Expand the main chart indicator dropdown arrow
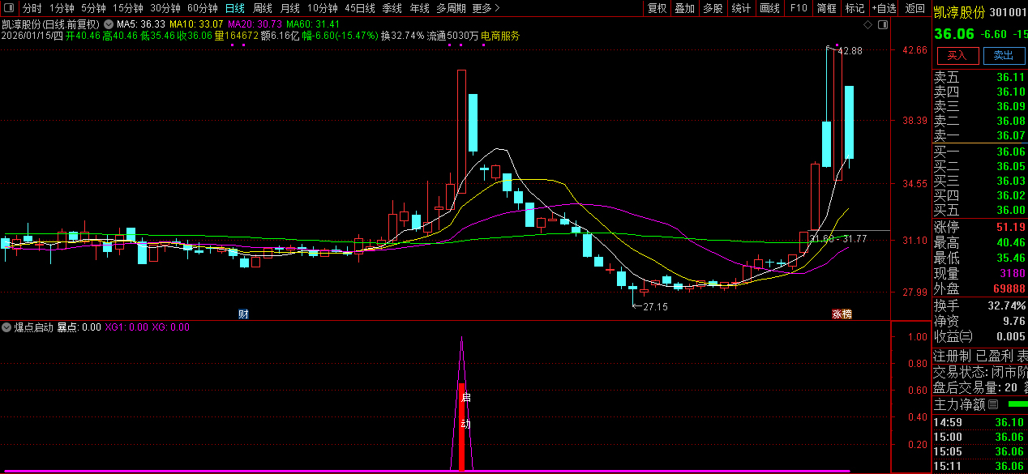 108,24
